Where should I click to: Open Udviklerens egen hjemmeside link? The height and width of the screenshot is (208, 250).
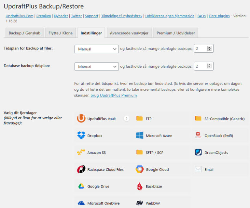tap(170, 16)
